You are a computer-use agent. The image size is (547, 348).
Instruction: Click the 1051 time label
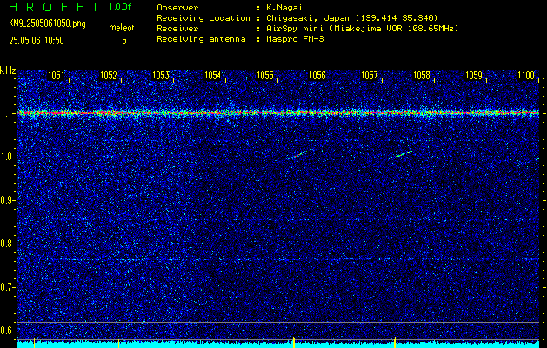[57, 76]
